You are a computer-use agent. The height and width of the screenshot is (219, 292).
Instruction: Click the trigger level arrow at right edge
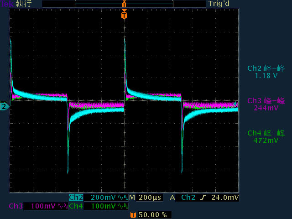pos(235,104)
